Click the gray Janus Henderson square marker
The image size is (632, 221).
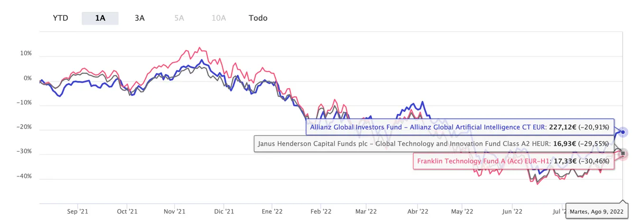click(623, 153)
